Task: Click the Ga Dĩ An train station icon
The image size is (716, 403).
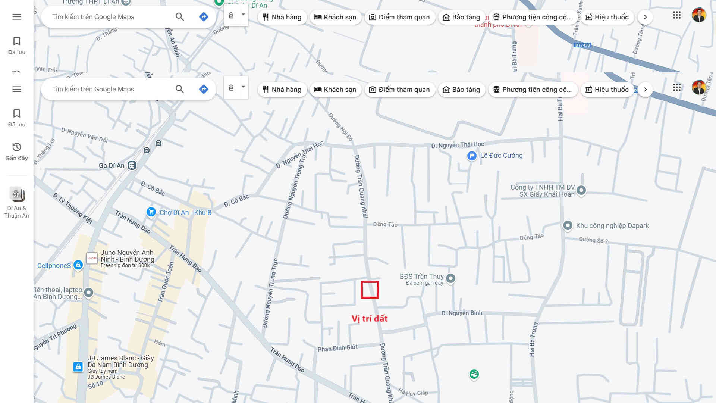Action: (x=132, y=166)
